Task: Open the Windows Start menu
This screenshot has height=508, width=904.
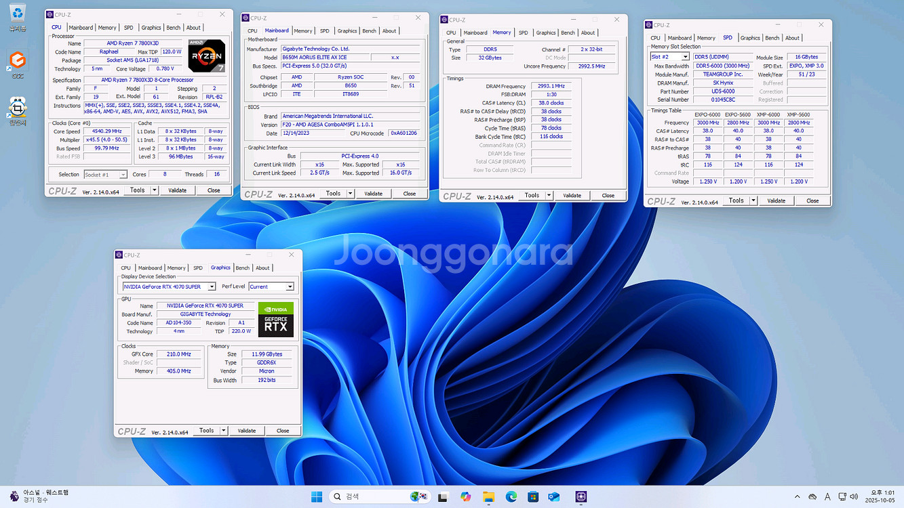Action: (316, 496)
